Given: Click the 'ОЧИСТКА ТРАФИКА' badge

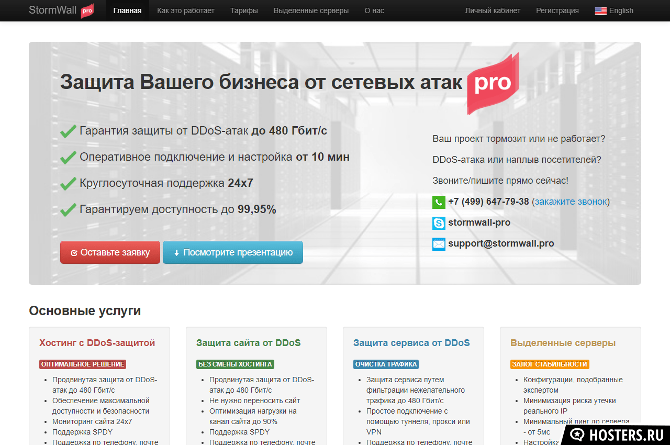Looking at the screenshot, I should (x=386, y=364).
